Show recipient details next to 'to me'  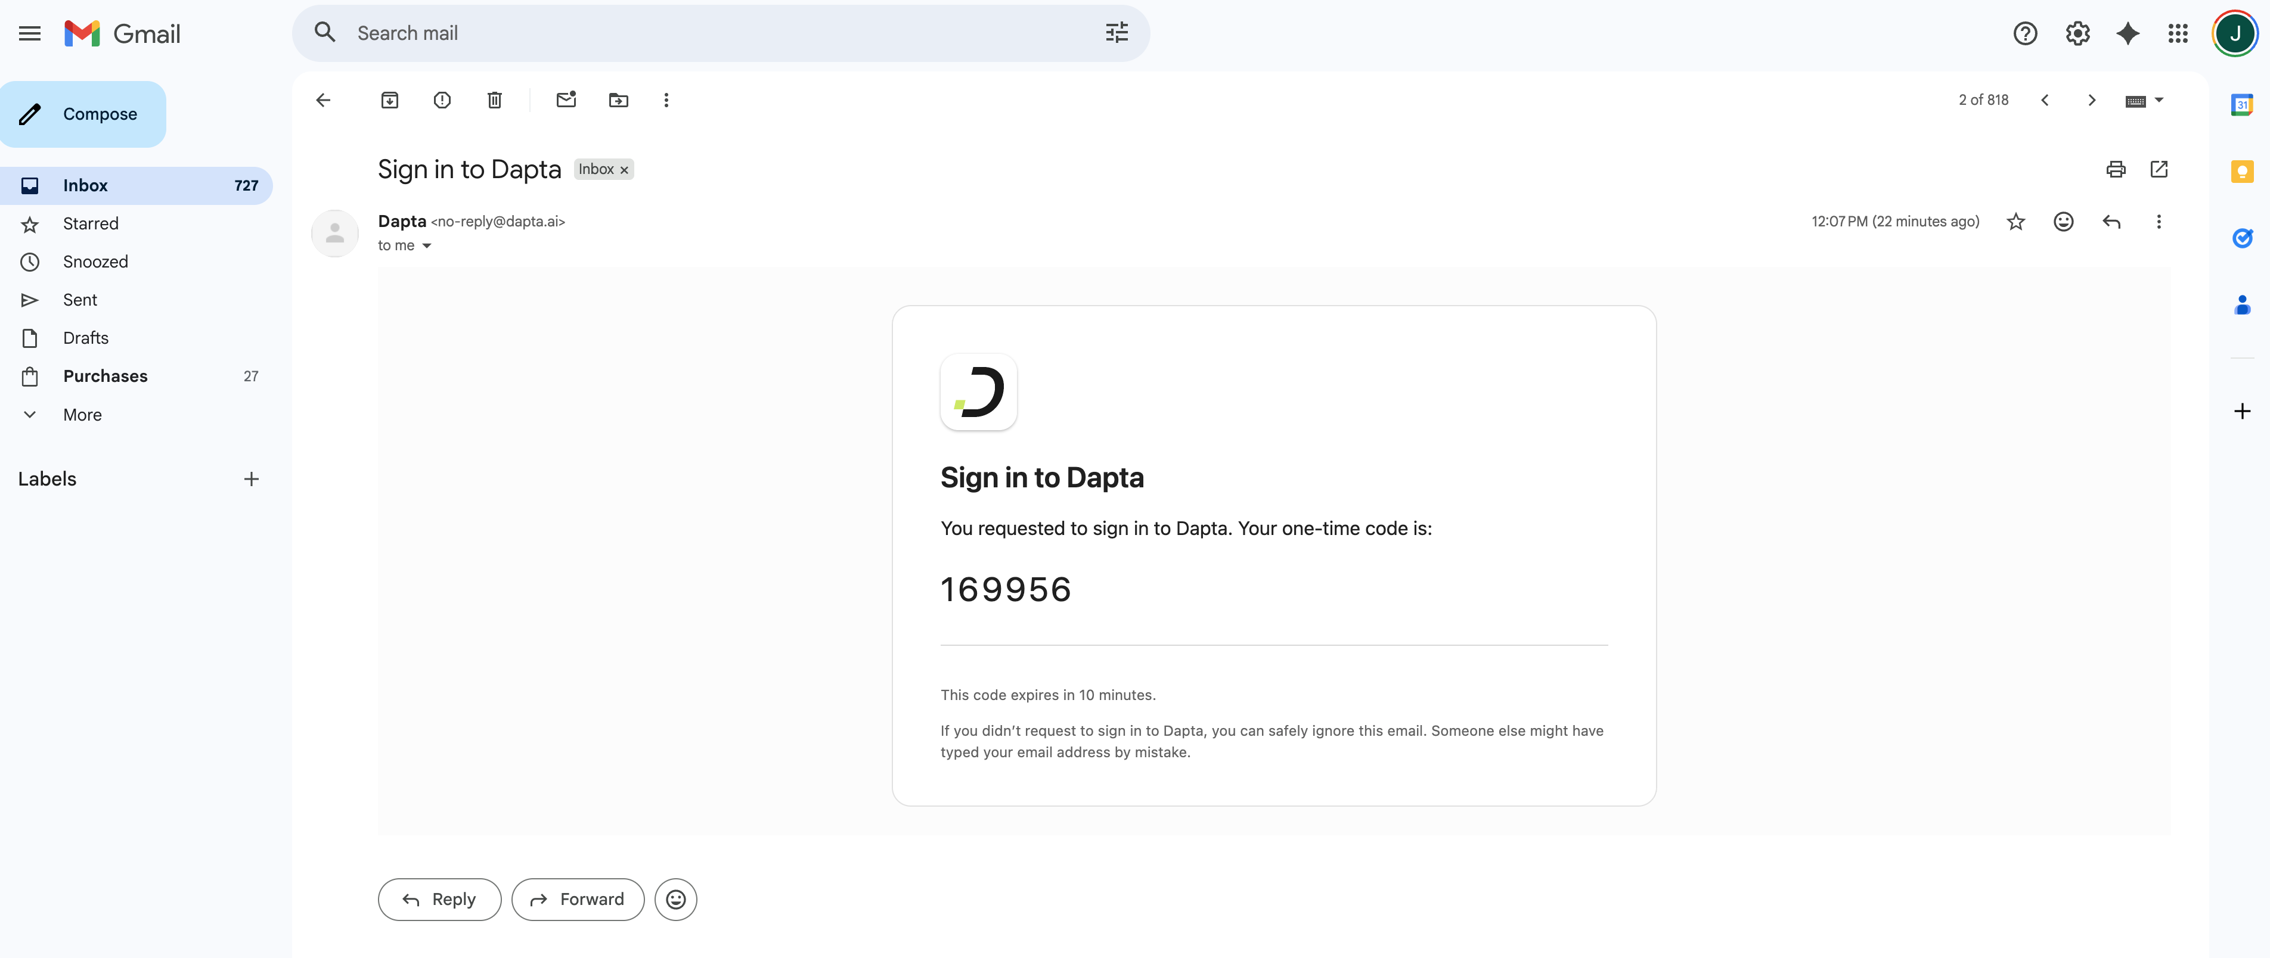click(x=427, y=245)
